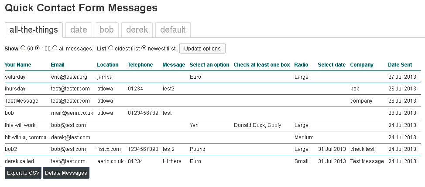Image resolution: width=425 pixels, height=187 pixels.
Task: Click the Update options button
Action: (x=202, y=48)
